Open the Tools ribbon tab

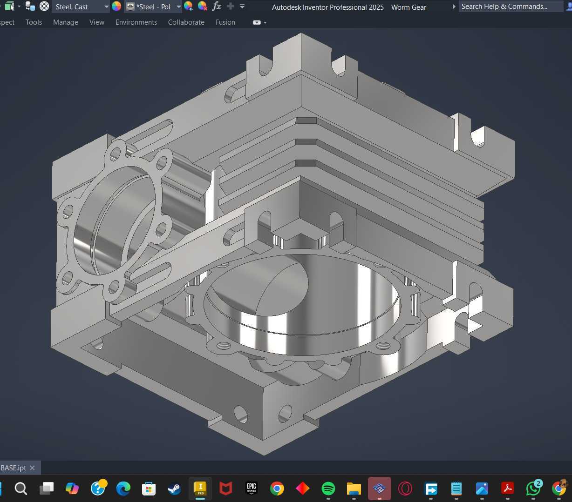[34, 22]
